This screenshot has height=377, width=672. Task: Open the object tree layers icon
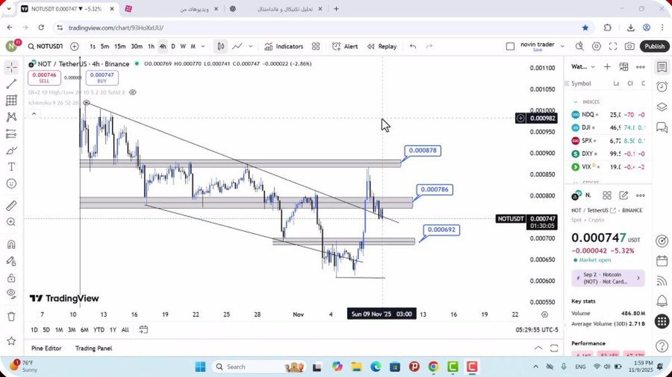point(662,107)
